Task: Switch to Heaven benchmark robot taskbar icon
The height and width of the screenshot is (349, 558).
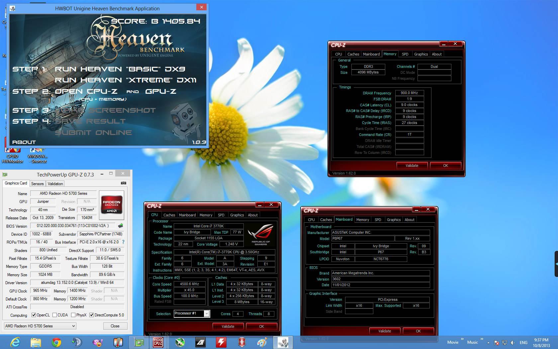Action: click(283, 342)
